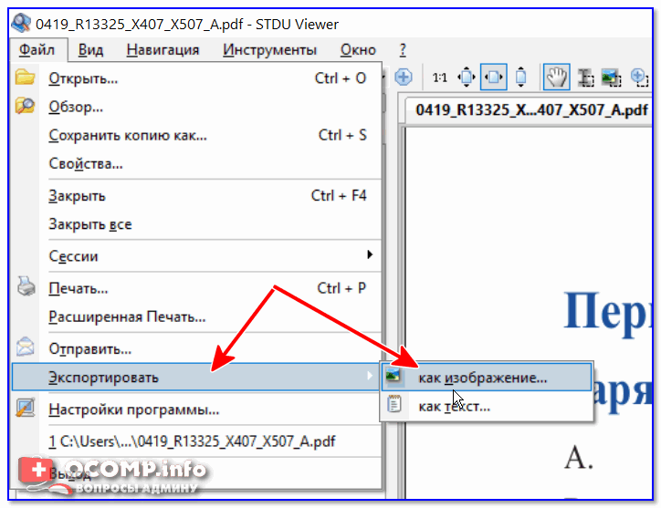Set actual size with 1:1 button
The height and width of the screenshot is (508, 661).
440,78
